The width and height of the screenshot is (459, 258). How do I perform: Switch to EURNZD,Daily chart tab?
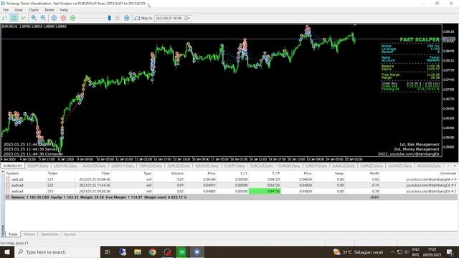coord(372,166)
